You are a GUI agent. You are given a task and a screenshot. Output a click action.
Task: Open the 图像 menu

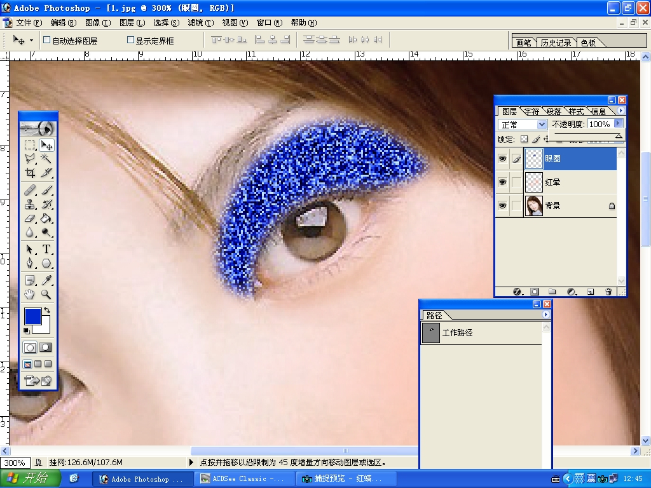pos(97,23)
